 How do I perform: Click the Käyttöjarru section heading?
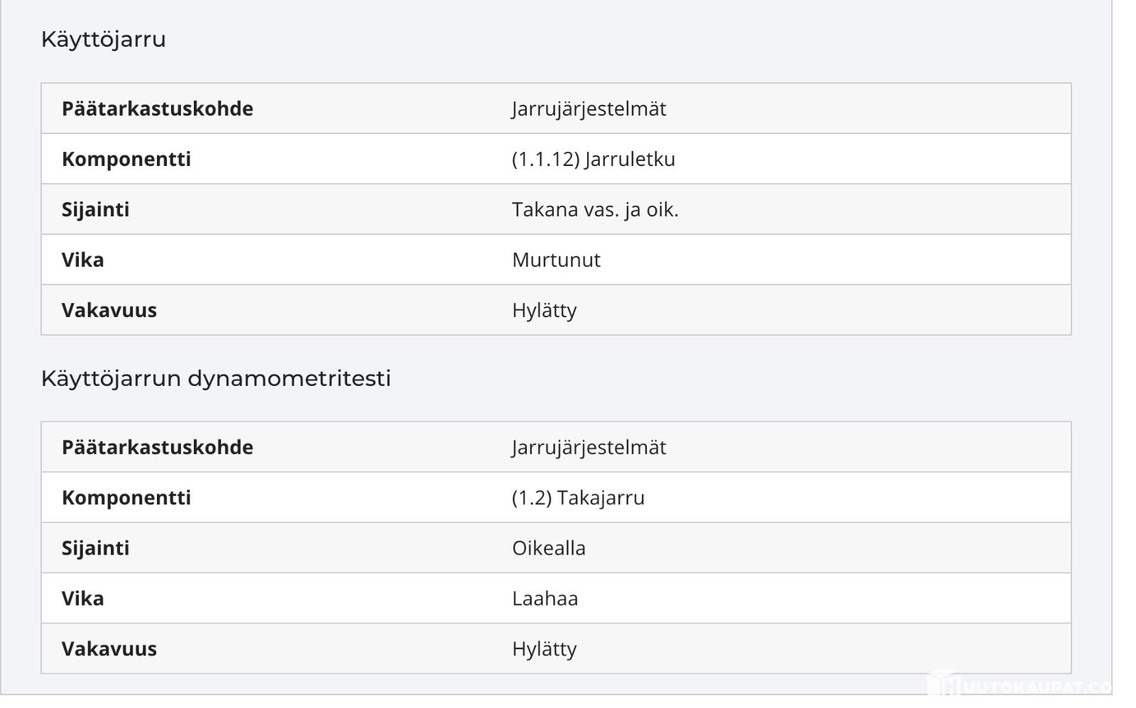pyautogui.click(x=104, y=39)
